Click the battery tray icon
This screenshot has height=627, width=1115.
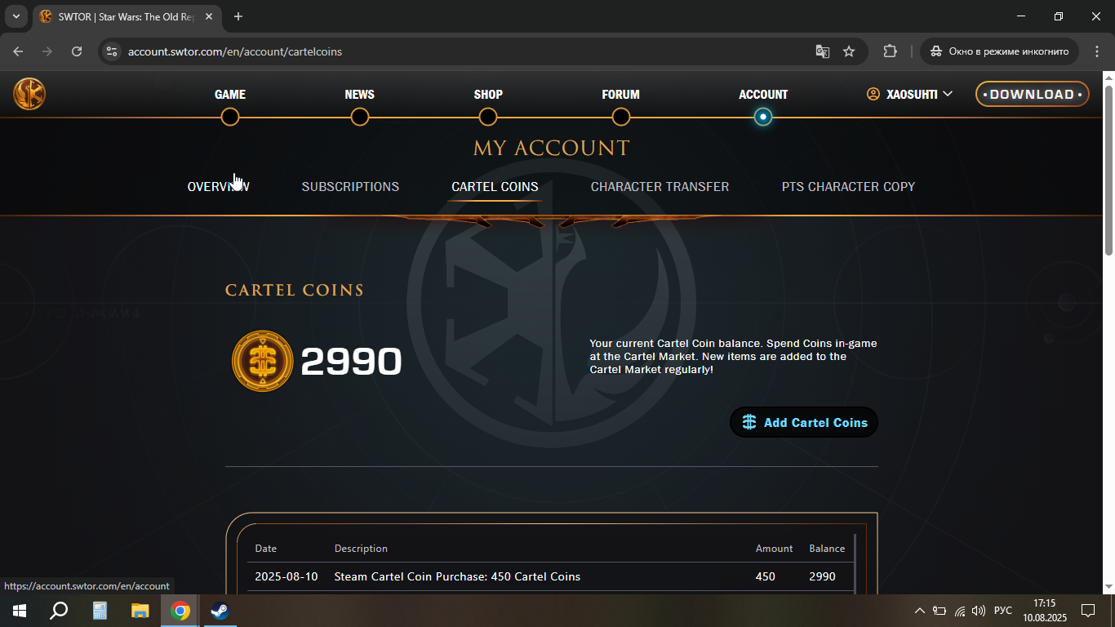tap(940, 611)
